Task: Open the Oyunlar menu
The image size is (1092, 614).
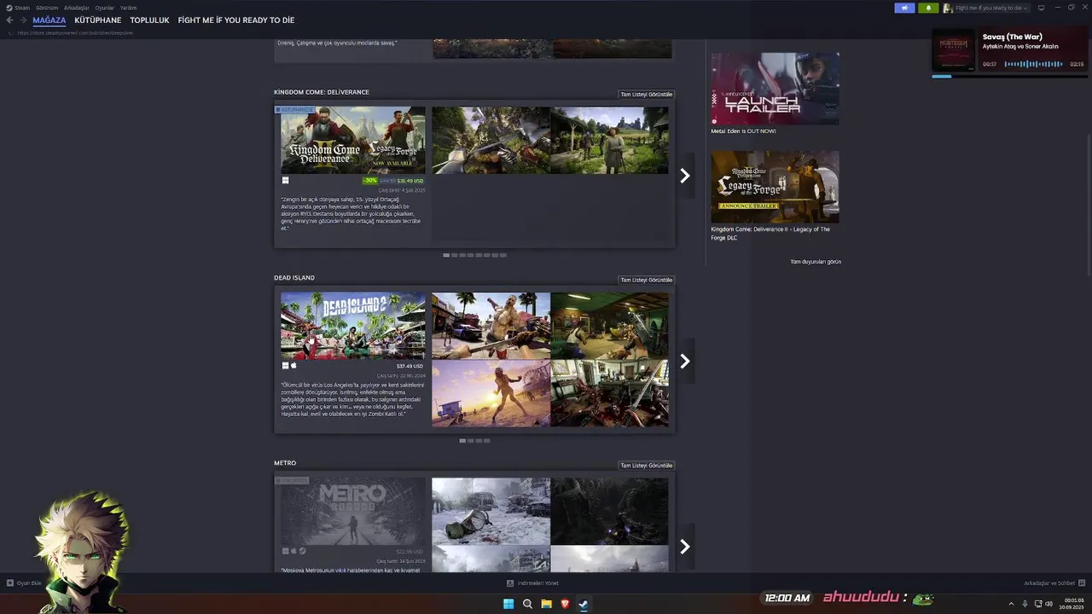Action: point(104,8)
